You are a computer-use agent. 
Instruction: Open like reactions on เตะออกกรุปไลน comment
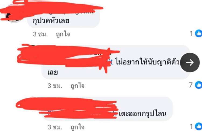point(199,126)
